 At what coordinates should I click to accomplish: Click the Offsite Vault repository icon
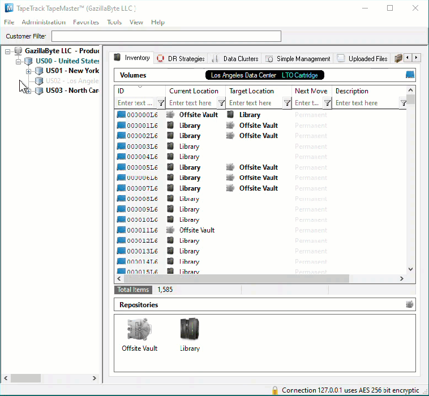(x=139, y=329)
